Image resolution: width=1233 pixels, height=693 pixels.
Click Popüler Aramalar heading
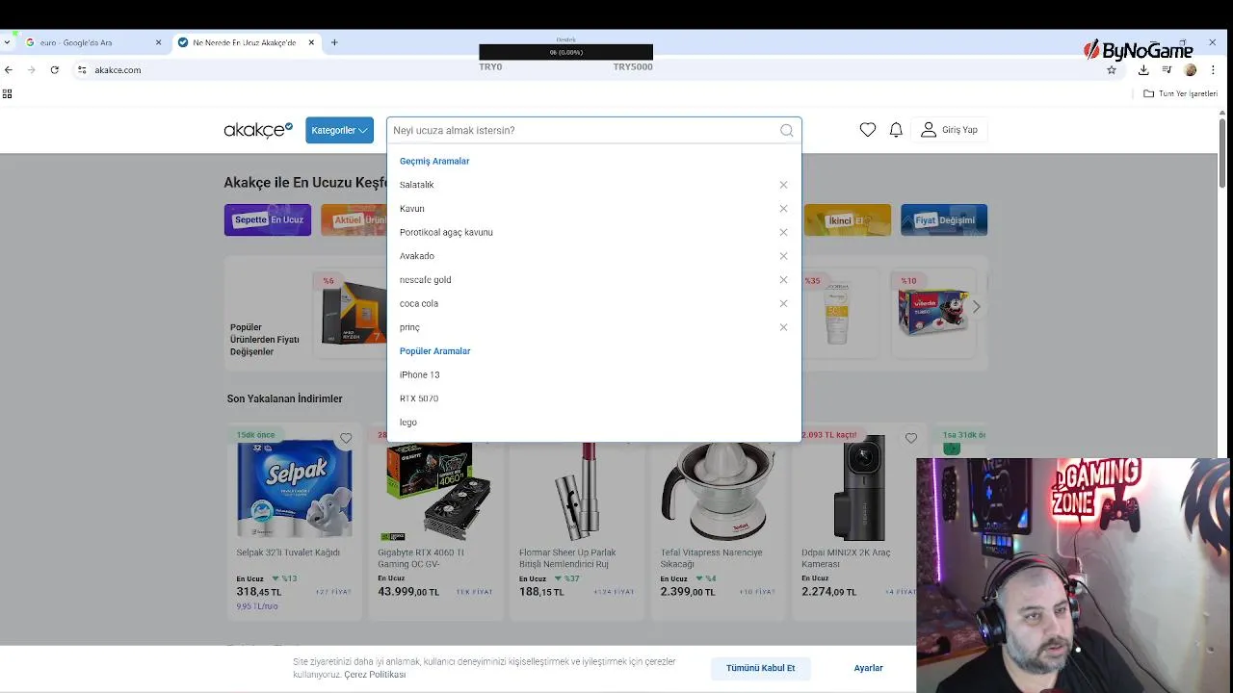(x=435, y=351)
